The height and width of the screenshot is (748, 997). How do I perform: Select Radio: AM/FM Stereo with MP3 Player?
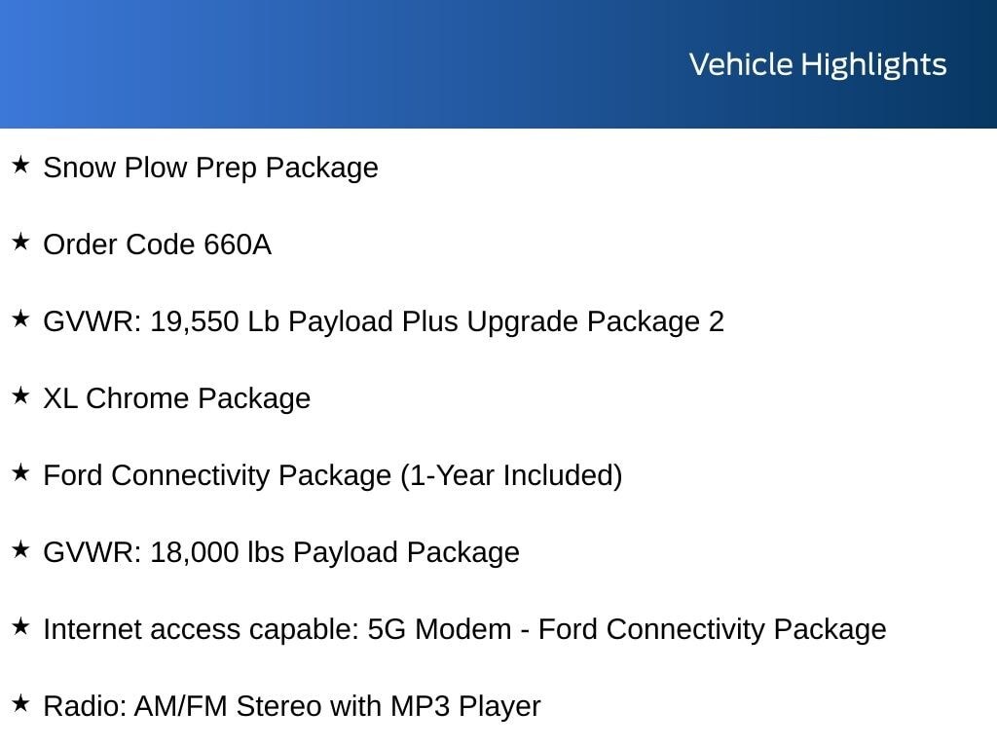click(x=292, y=707)
